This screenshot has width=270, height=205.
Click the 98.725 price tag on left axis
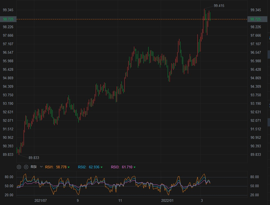tap(8, 19)
